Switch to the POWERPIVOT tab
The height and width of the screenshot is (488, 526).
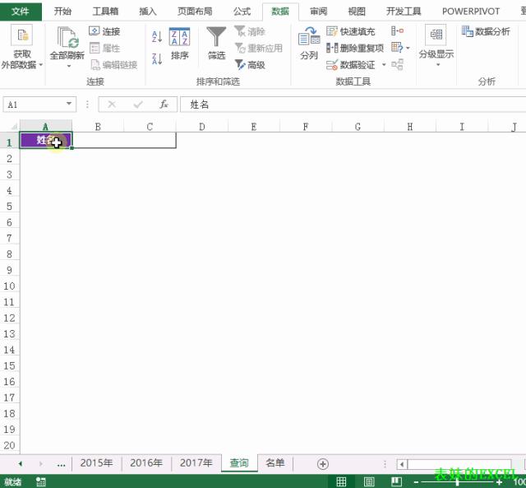click(x=471, y=12)
